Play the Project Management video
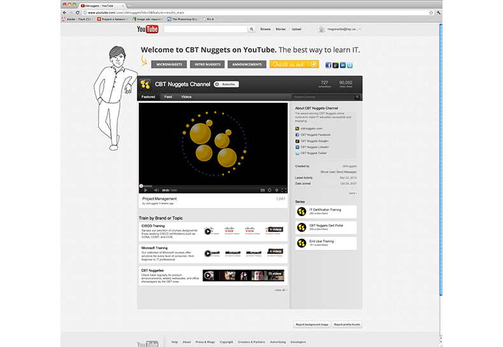This screenshot has width=503, height=347. [x=146, y=190]
